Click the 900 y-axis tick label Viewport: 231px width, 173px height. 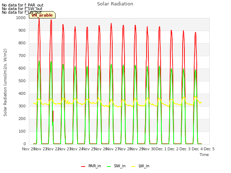22,30
